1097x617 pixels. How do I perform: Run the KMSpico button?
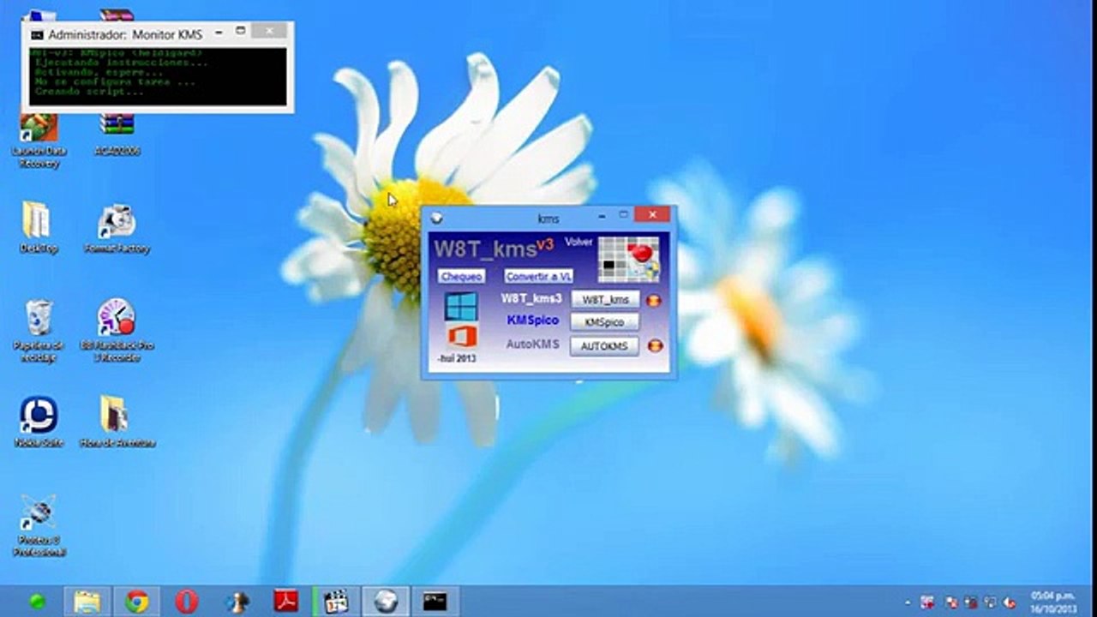click(x=605, y=322)
